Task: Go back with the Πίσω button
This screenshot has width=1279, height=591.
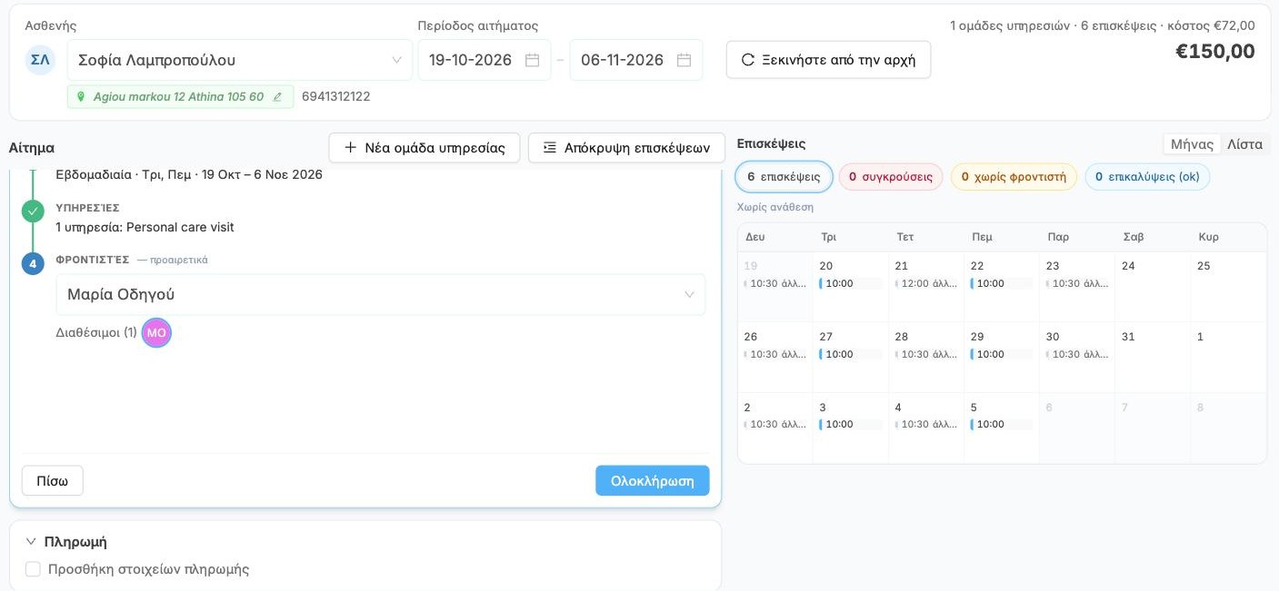Action: [x=53, y=481]
